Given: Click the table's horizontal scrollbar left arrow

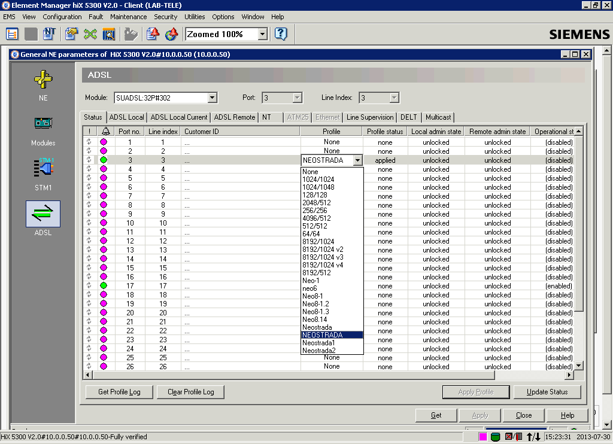Looking at the screenshot, I should 87,375.
